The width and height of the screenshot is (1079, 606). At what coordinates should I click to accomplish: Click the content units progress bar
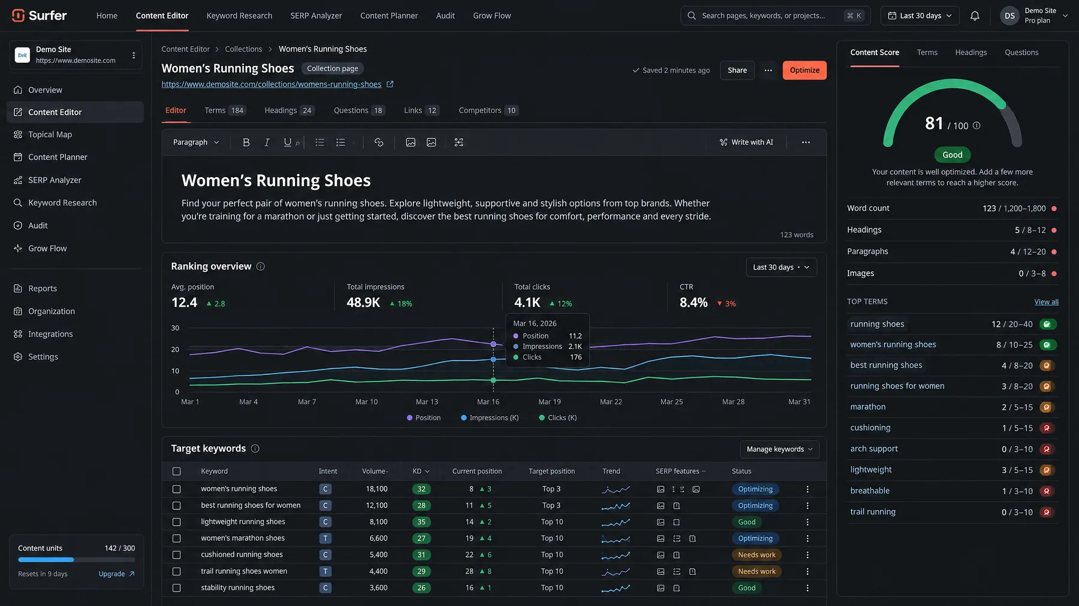(77, 560)
